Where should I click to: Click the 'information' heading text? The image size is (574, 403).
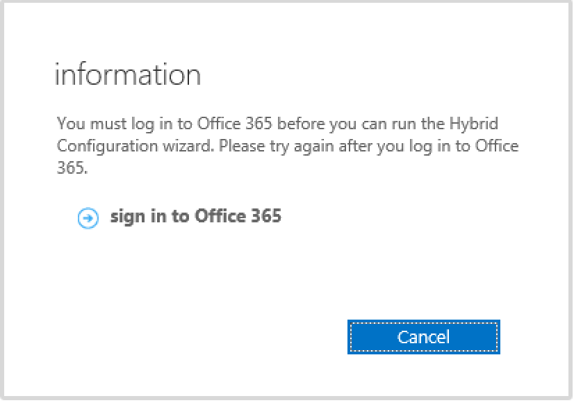pos(128,75)
